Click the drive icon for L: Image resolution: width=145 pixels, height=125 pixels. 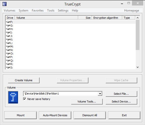coord(8,43)
